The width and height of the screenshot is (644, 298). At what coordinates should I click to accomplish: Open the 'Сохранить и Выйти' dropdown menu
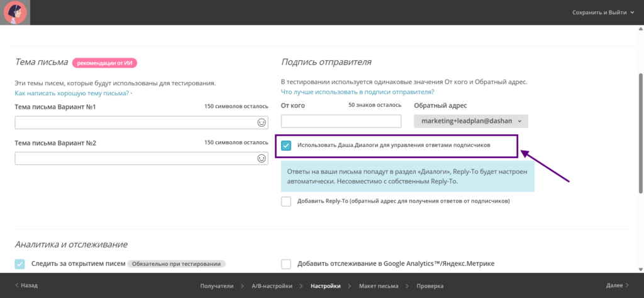click(603, 13)
